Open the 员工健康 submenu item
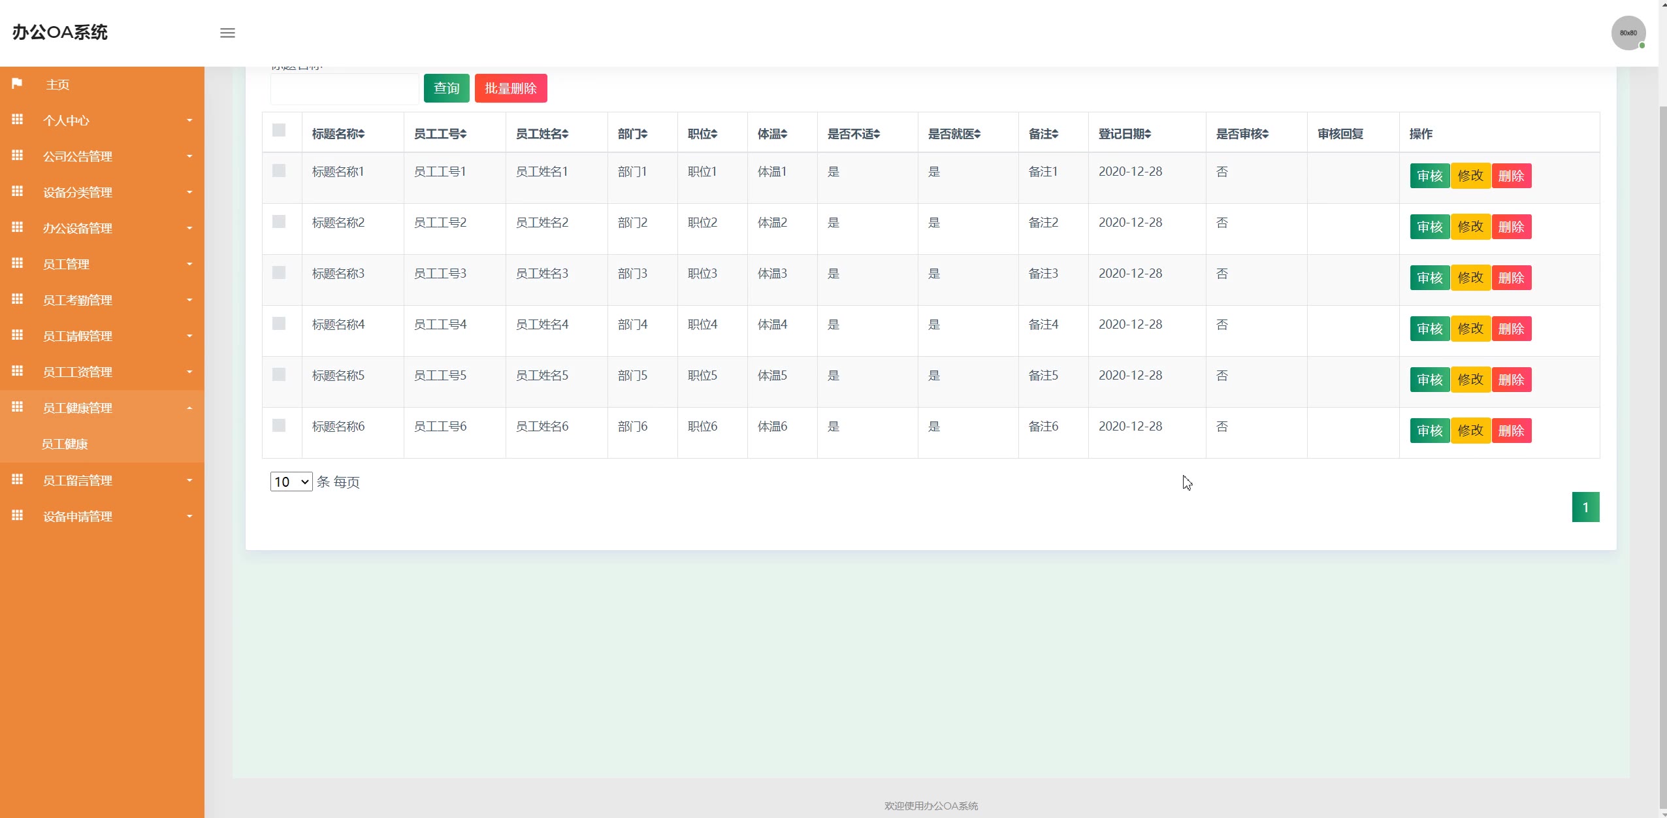1667x818 pixels. pyautogui.click(x=65, y=444)
